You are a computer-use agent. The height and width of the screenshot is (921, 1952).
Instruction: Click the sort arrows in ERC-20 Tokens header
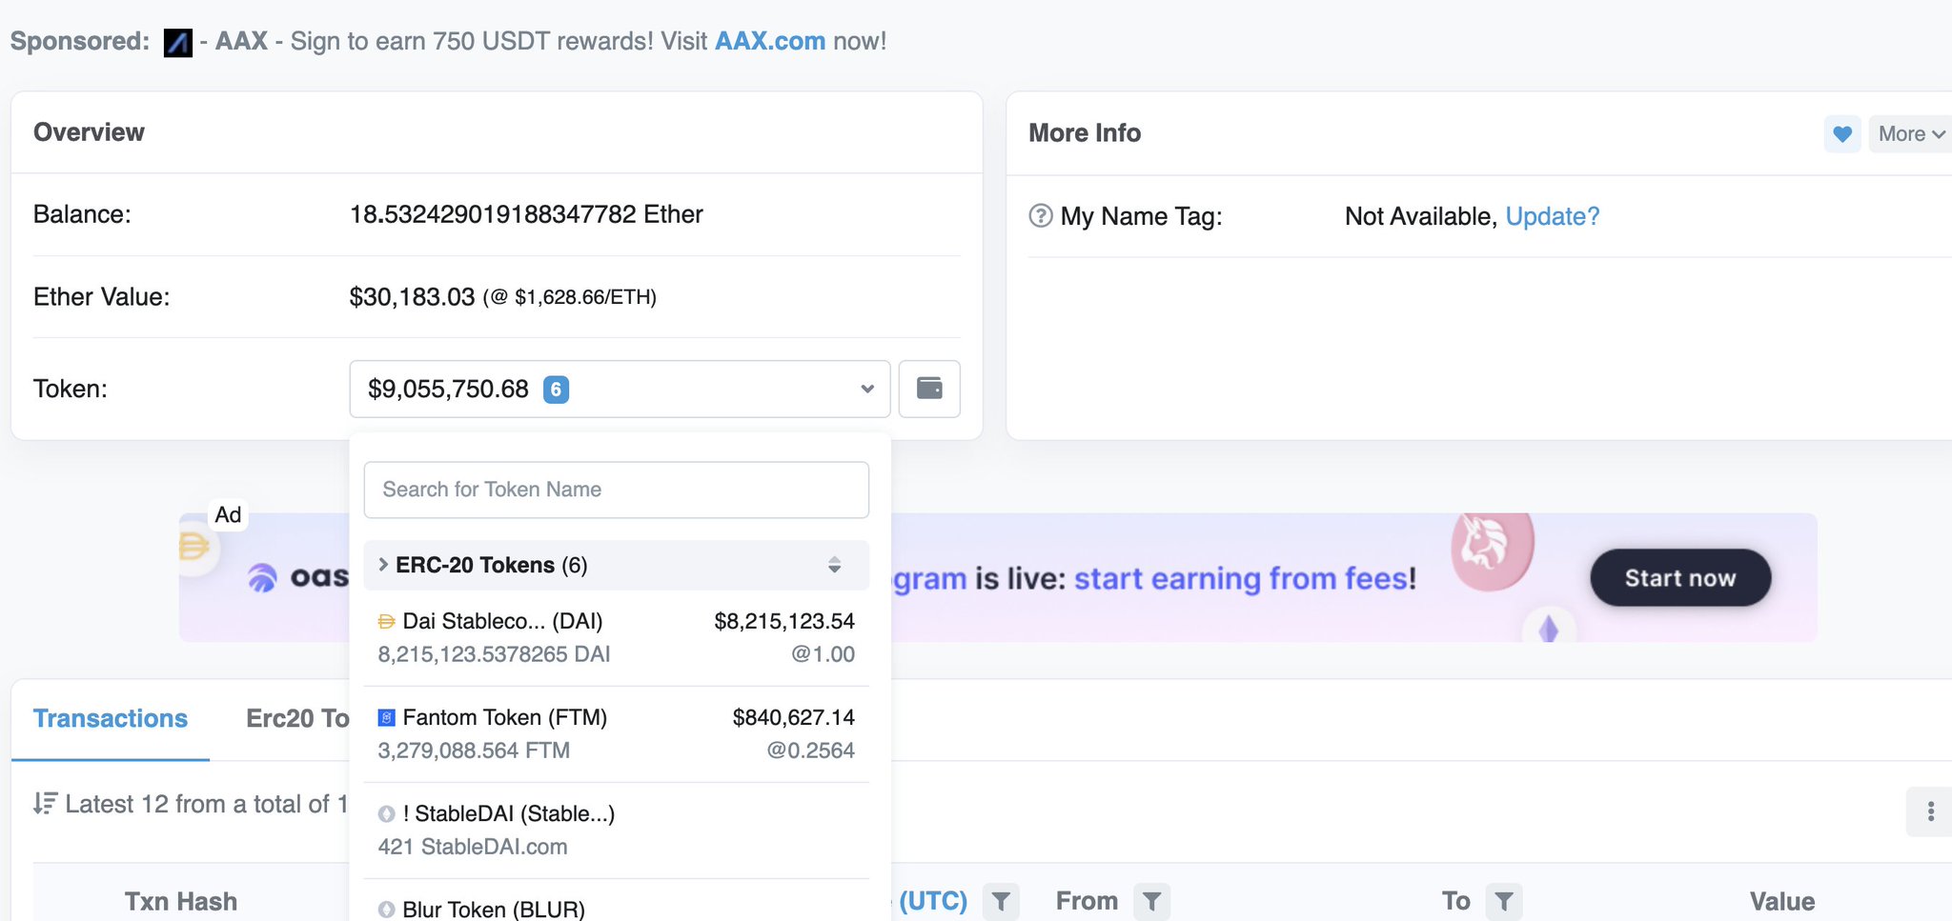[834, 565]
